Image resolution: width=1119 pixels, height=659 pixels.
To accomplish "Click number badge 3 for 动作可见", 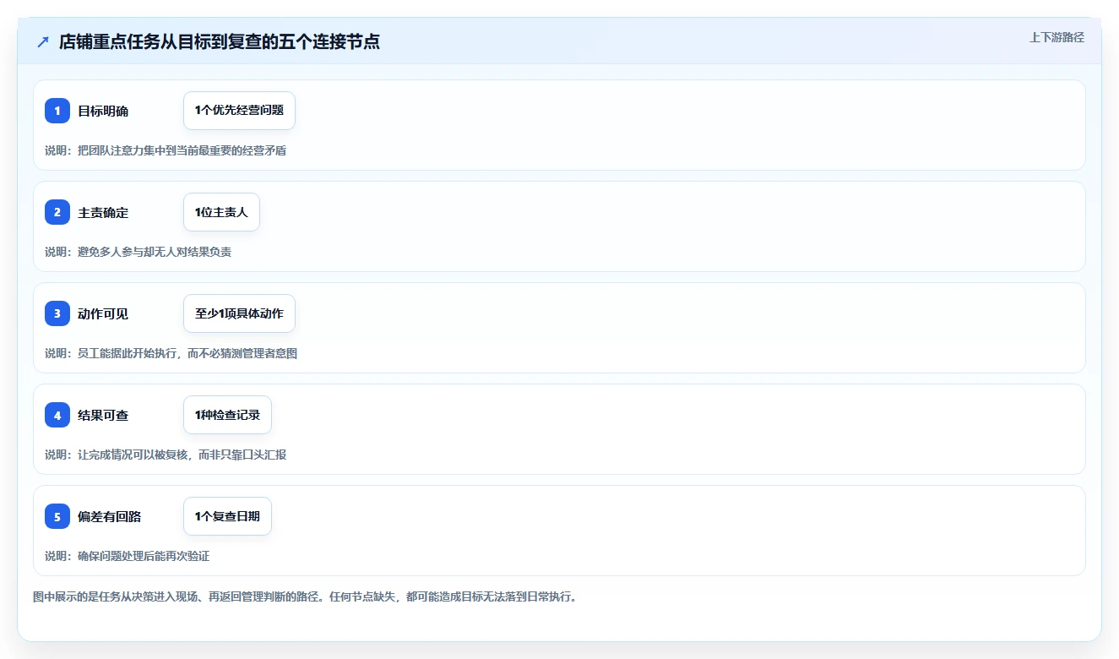I will coord(57,313).
